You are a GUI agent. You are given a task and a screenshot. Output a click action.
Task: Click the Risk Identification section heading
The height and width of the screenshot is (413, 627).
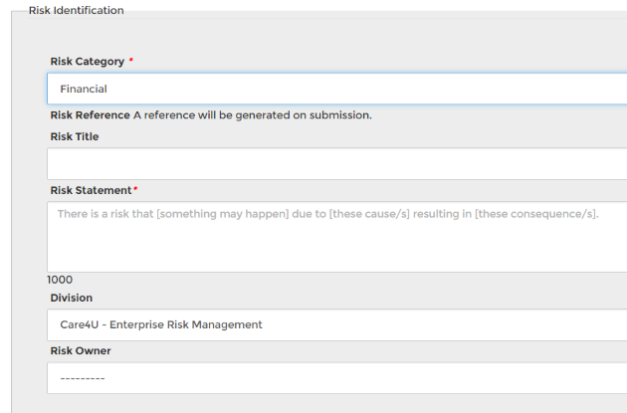coord(77,10)
